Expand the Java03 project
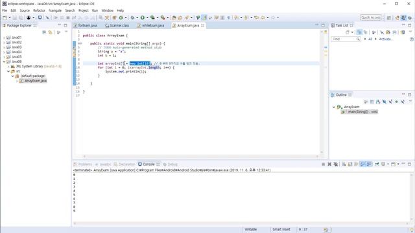The width and height of the screenshot is (415, 233). (4, 47)
